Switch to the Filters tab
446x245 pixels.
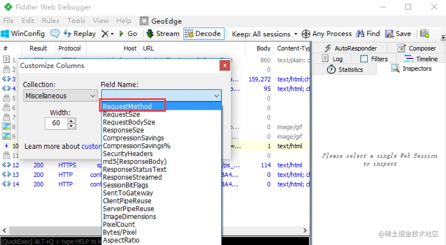pos(374,59)
